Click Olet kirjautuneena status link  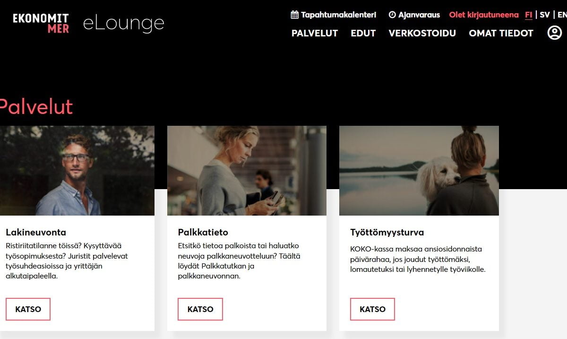click(484, 15)
